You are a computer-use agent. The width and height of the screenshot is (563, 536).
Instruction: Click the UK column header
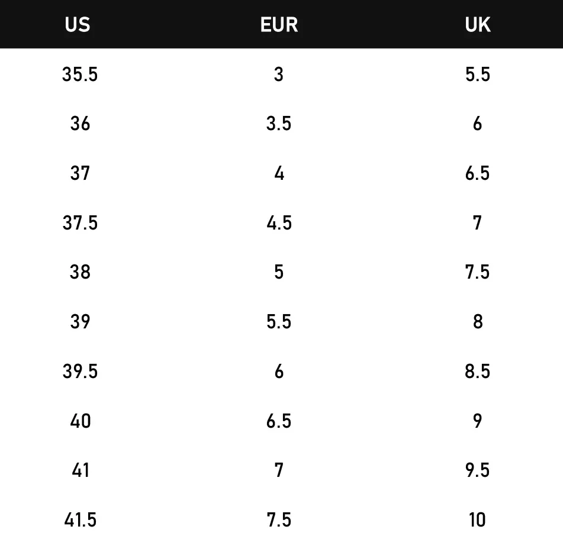pos(477,25)
